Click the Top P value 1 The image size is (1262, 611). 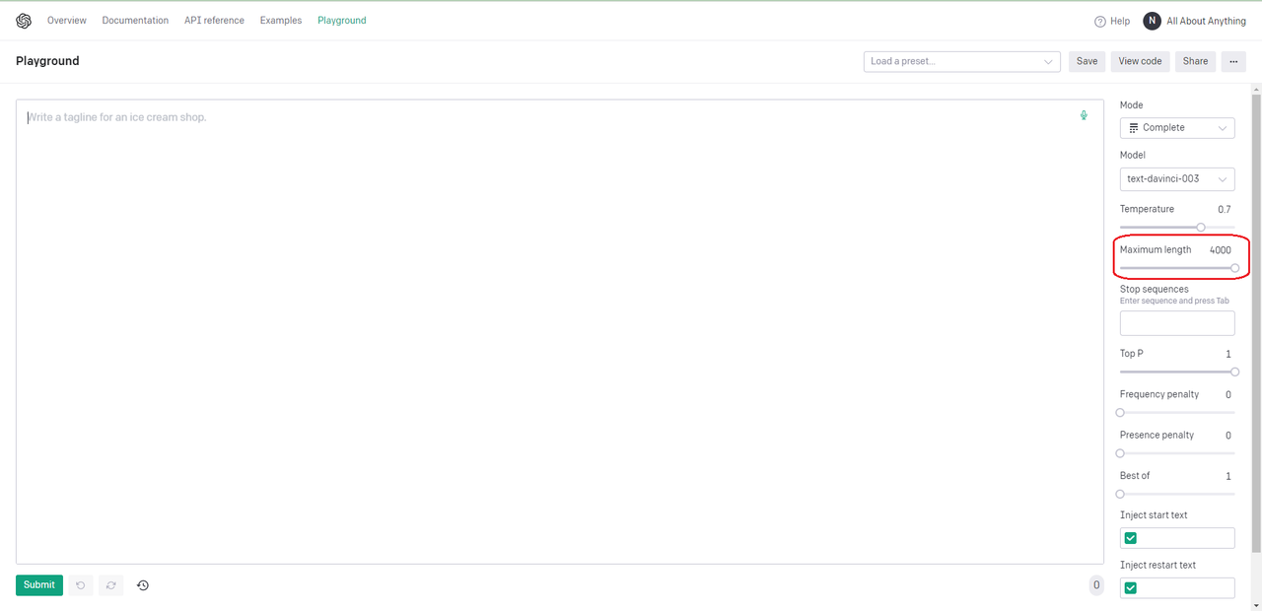tap(1228, 354)
